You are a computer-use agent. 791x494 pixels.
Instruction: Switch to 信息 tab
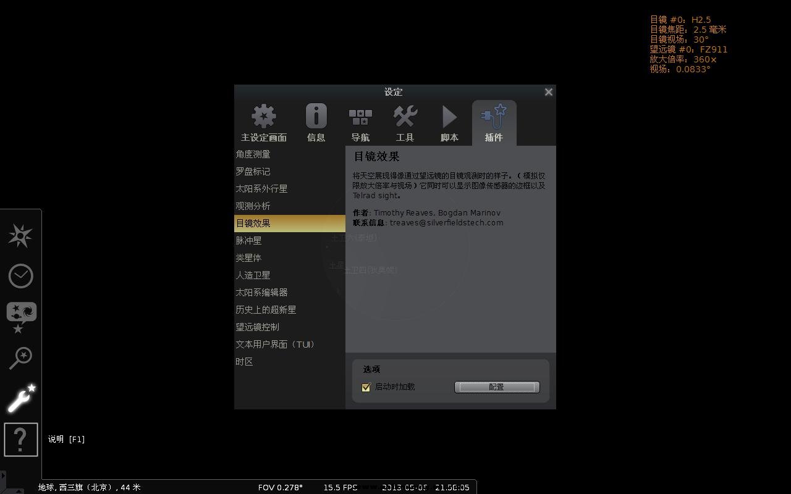[x=316, y=123]
